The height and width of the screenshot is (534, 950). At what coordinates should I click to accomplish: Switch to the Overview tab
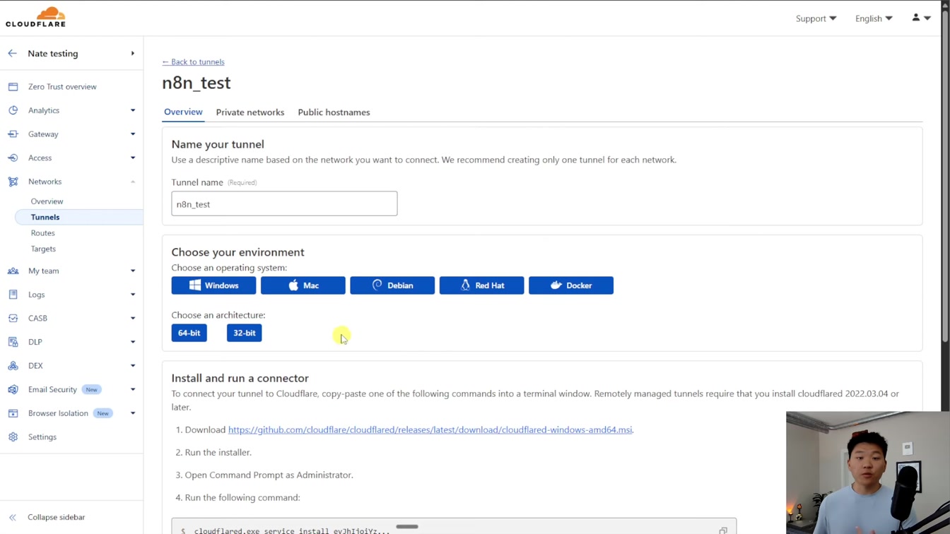point(183,112)
